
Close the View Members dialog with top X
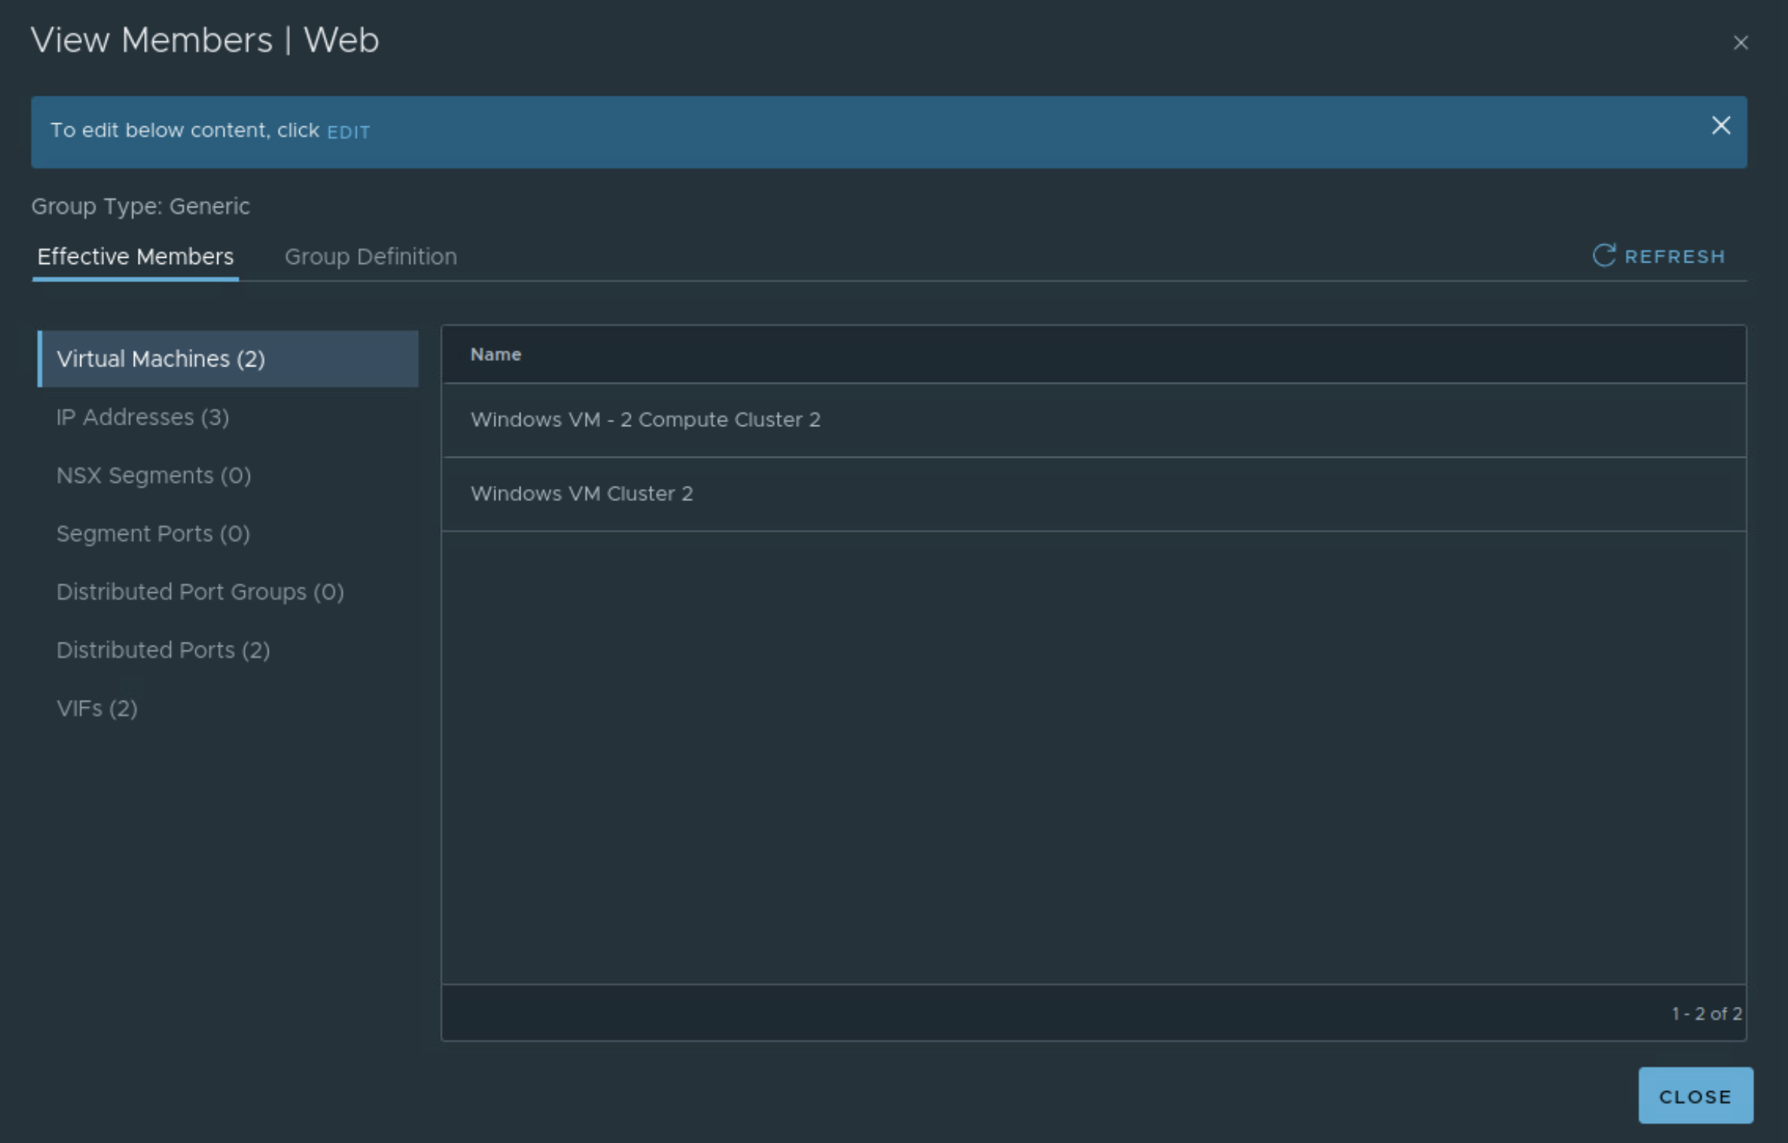click(x=1741, y=43)
